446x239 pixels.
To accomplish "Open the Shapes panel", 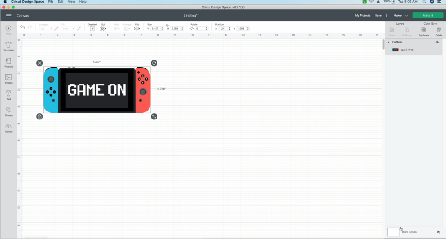I will 9,111.
